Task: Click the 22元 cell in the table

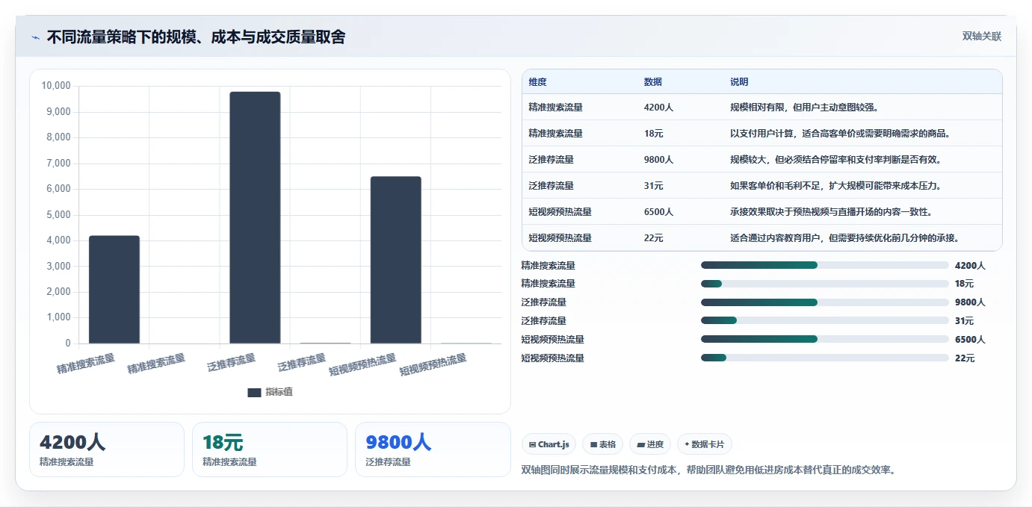Action: 653,238
